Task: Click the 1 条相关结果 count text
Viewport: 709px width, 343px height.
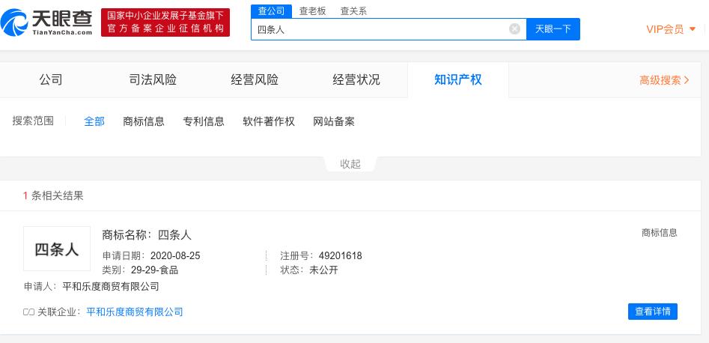Action: pos(53,195)
